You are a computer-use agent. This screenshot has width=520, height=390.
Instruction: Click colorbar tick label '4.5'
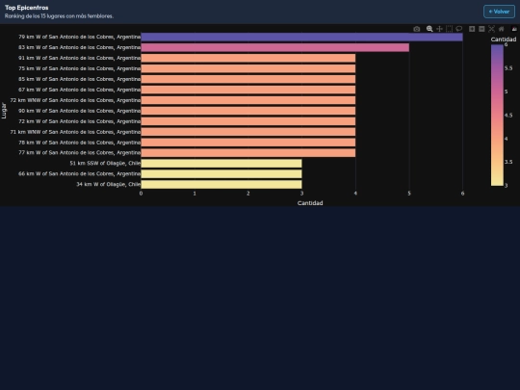coord(508,116)
